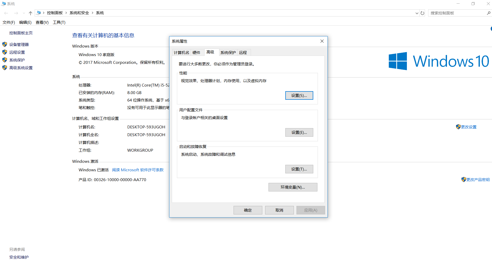492x263 pixels.
Task: Click the system icon in the title bar
Action: point(4,4)
